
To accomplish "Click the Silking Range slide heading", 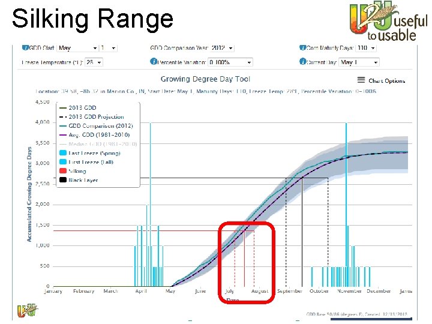I will [92, 19].
